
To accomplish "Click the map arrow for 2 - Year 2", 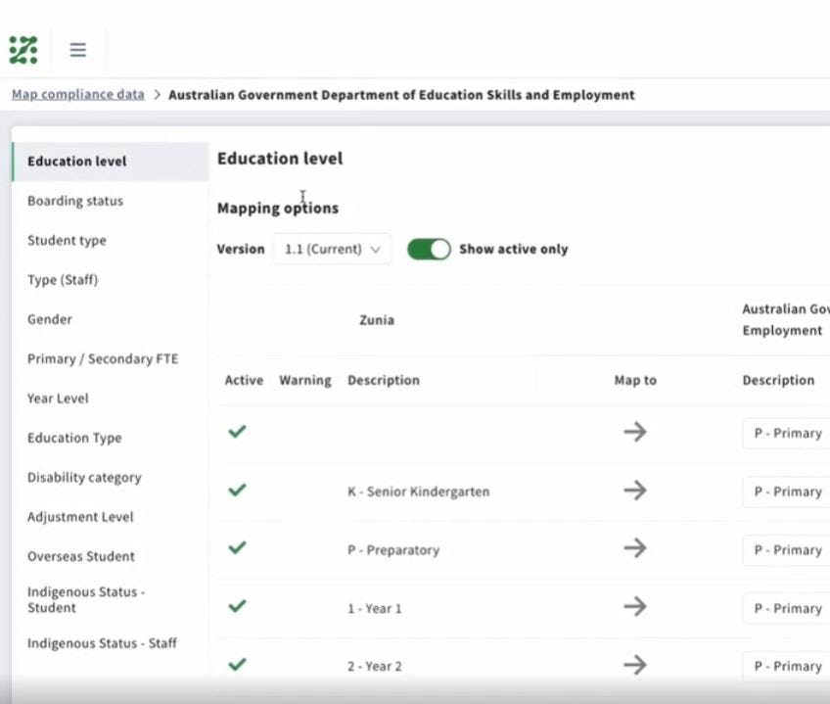I will [x=634, y=665].
